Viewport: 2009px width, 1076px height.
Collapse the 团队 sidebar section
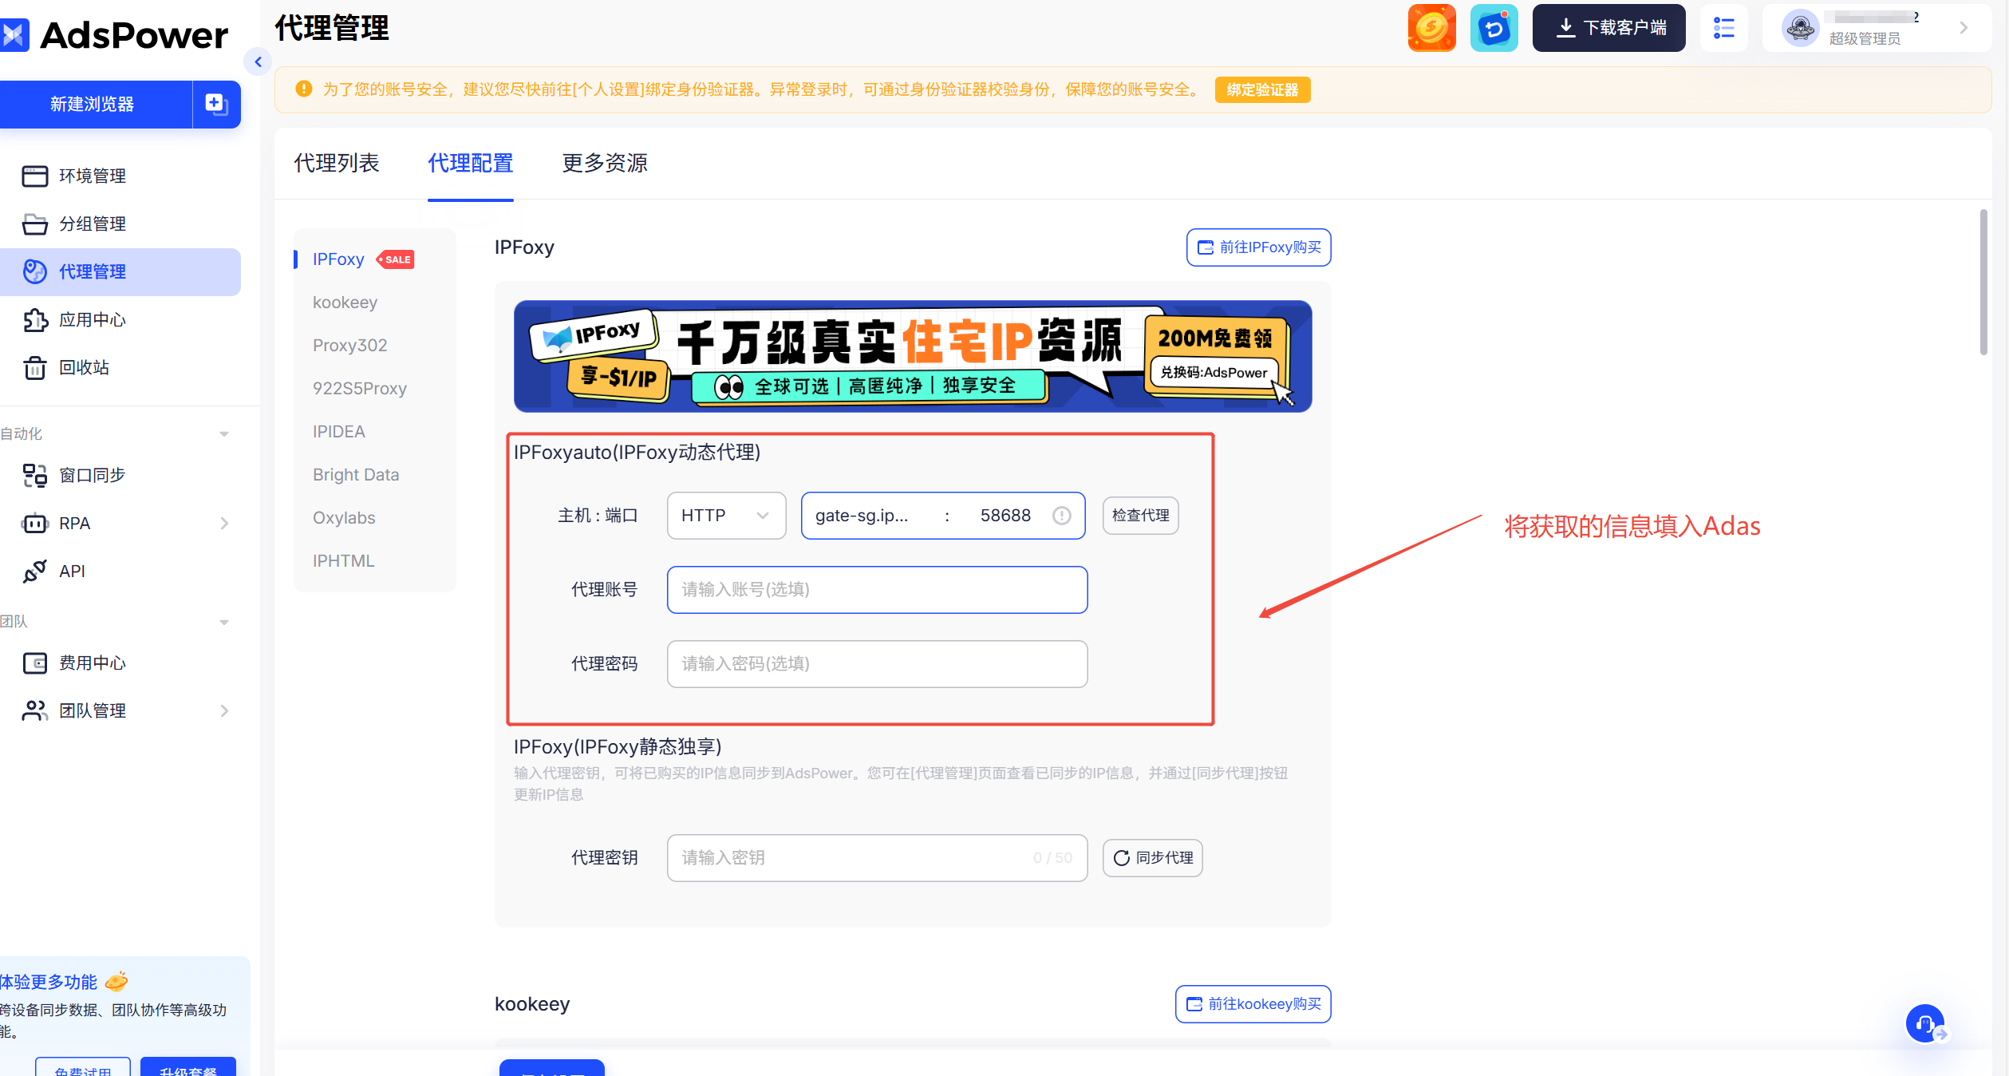pos(223,622)
